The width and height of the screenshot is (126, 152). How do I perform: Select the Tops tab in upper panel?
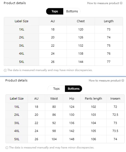[x=55, y=11]
